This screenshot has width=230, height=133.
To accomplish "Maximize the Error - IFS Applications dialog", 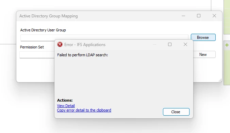I will 170,44.
